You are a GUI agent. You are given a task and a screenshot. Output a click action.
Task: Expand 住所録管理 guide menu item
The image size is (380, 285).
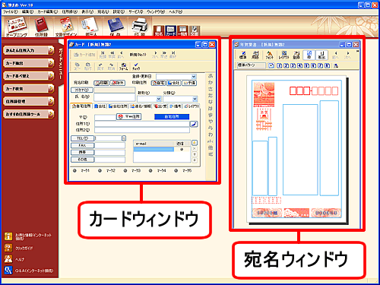(x=29, y=101)
